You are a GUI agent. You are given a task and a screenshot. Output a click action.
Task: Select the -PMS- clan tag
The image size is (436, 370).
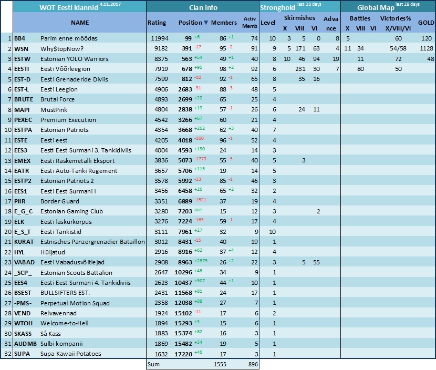23,303
